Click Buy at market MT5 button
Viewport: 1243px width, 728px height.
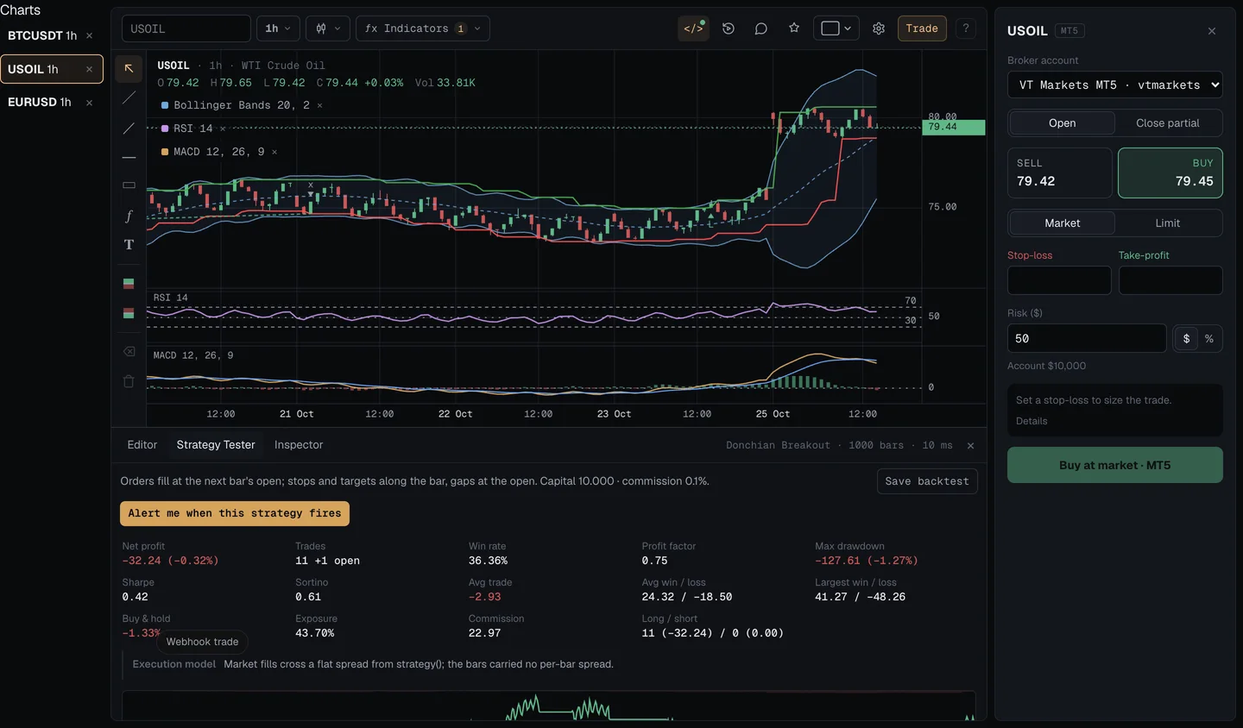pos(1115,465)
